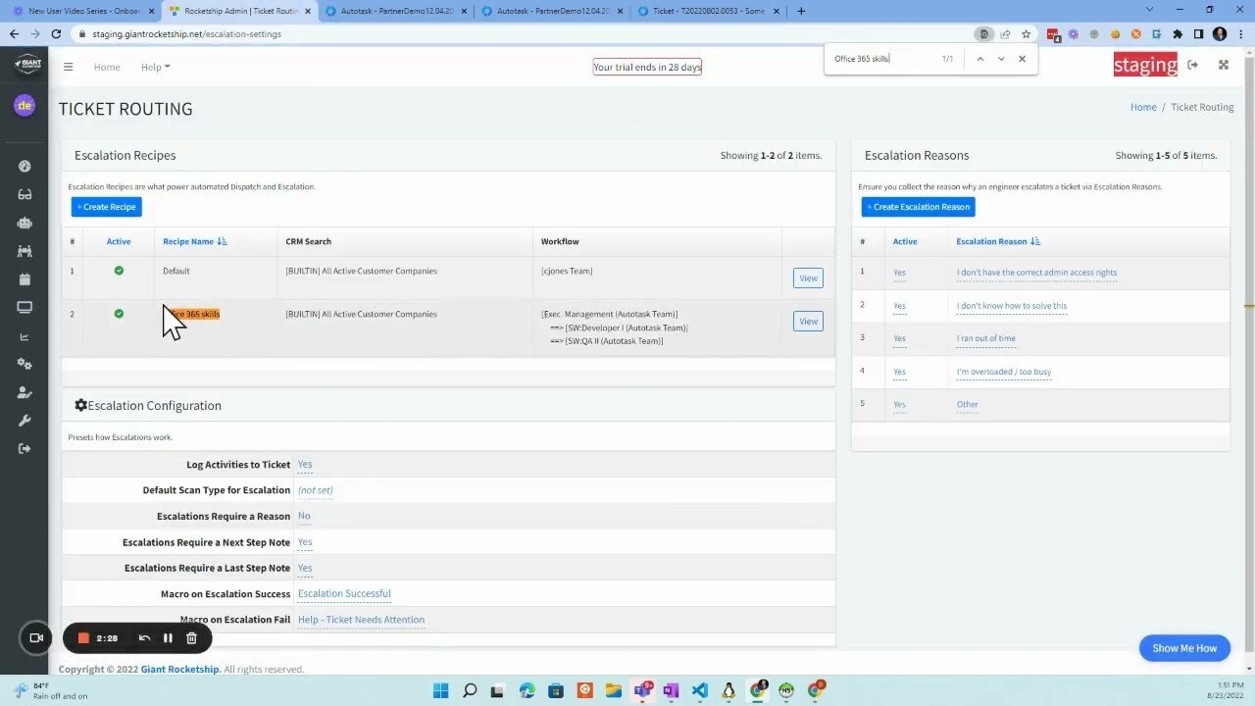Restart the recording with undo arrow

pos(144,638)
